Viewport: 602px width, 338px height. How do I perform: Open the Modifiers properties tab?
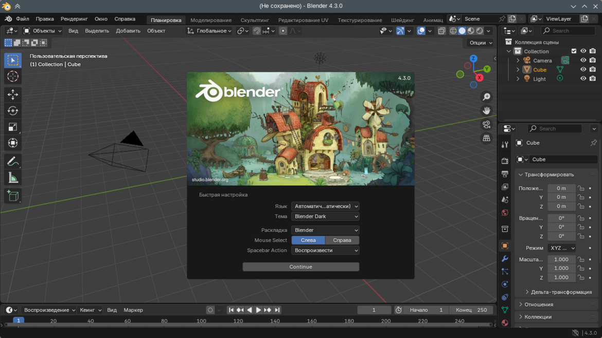pos(505,259)
